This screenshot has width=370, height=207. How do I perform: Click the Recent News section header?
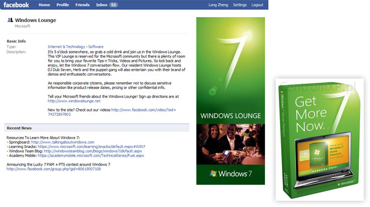point(97,128)
